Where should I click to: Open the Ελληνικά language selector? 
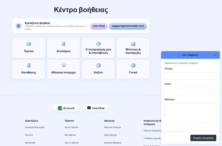[66, 108]
